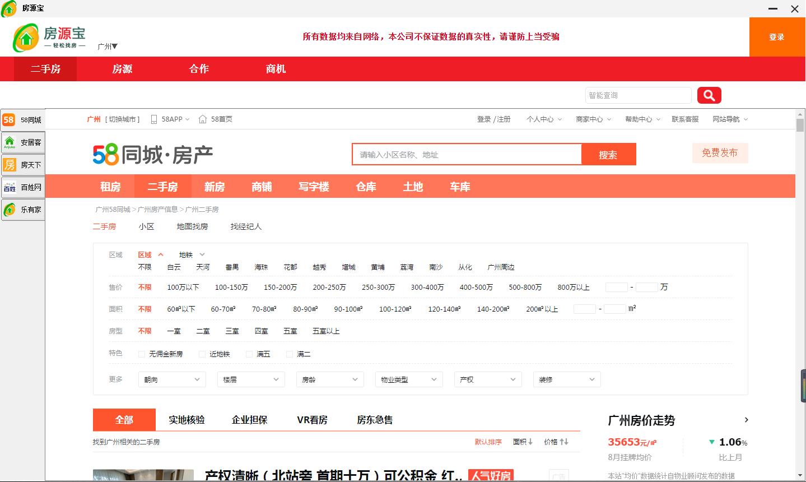
Task: Switch filter to 地铁 mode
Action: pos(192,255)
